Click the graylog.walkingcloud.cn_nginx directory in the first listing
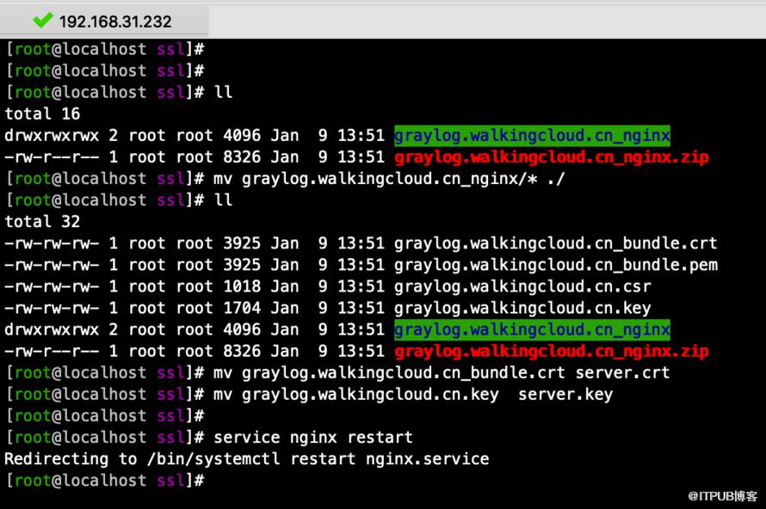The image size is (766, 509). [532, 135]
